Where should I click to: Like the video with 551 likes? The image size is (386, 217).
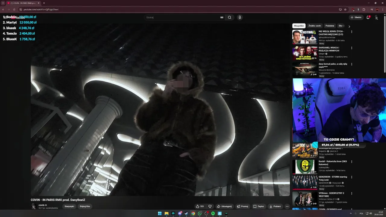click(x=200, y=206)
